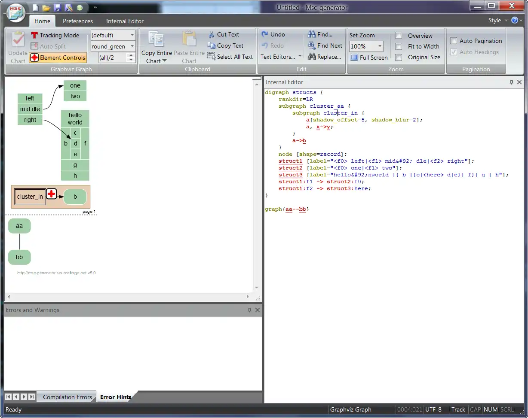The image size is (528, 418).
Task: Click the Cut Text scissors icon
Action: coord(211,34)
